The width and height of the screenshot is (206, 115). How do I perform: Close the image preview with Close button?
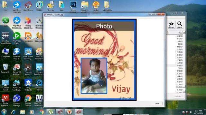click(x=157, y=103)
